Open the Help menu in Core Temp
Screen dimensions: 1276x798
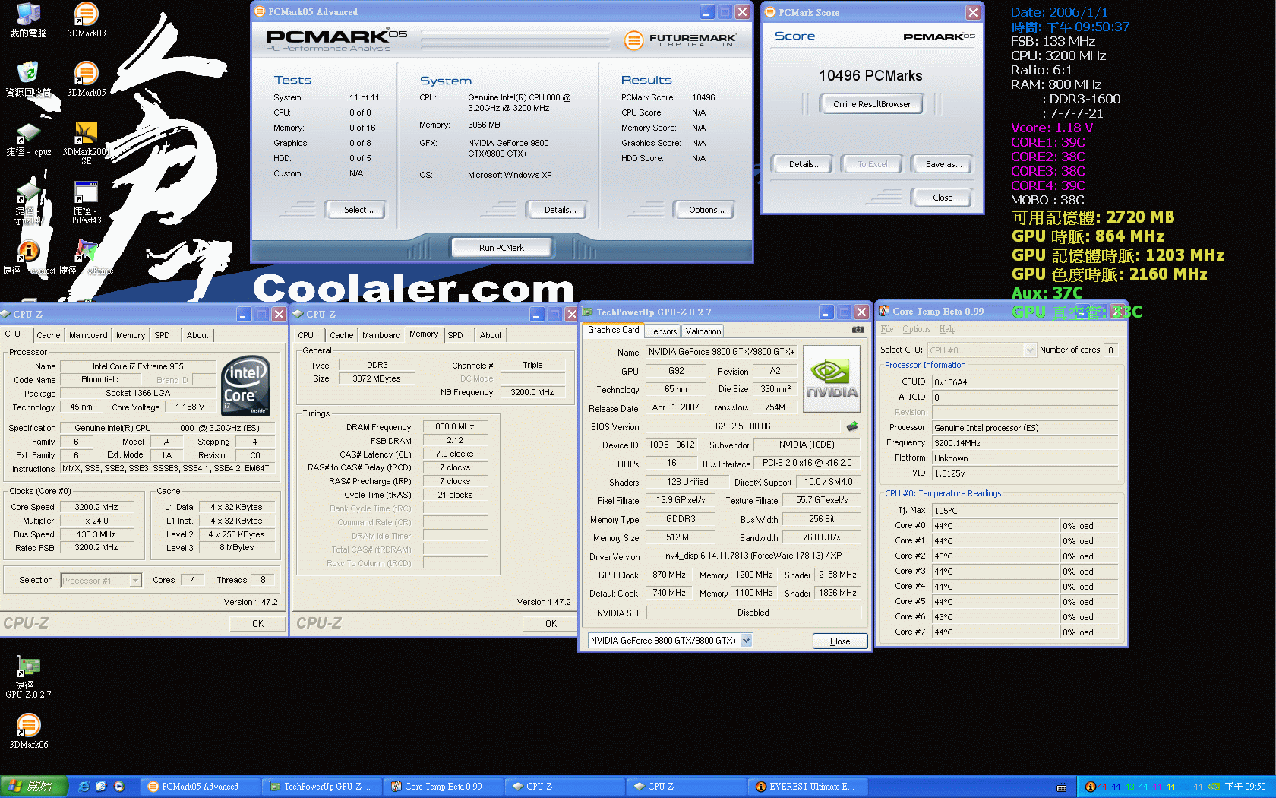click(x=947, y=329)
